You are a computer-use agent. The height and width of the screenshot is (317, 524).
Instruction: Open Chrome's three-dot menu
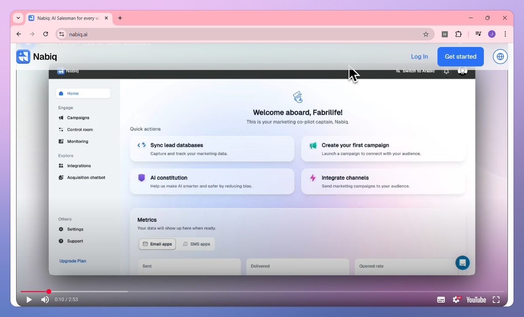pyautogui.click(x=505, y=34)
